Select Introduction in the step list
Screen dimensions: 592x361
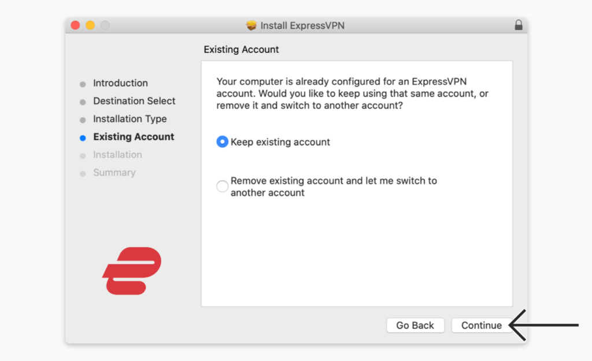click(x=120, y=83)
